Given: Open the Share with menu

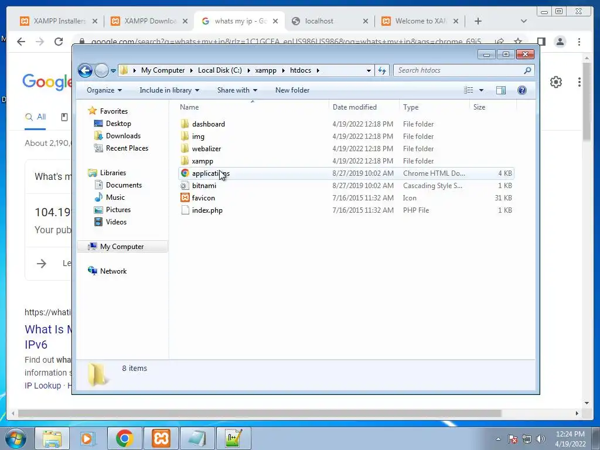Looking at the screenshot, I should (x=237, y=90).
